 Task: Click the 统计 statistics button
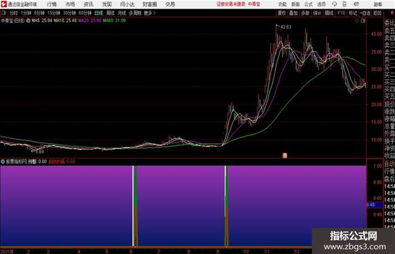coord(317,13)
